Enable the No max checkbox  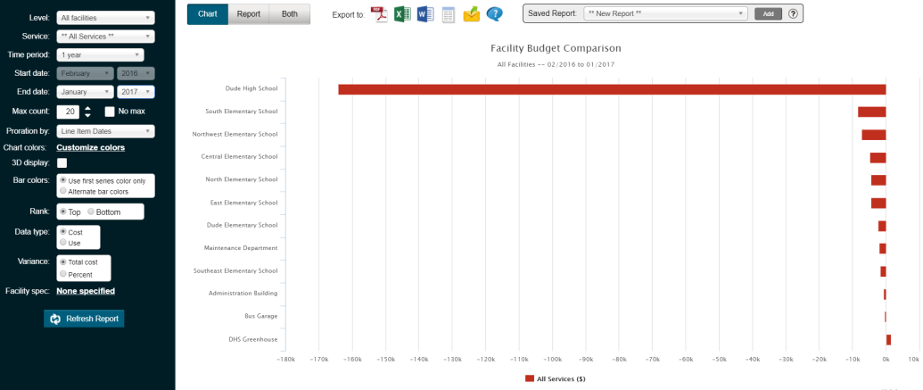[110, 111]
